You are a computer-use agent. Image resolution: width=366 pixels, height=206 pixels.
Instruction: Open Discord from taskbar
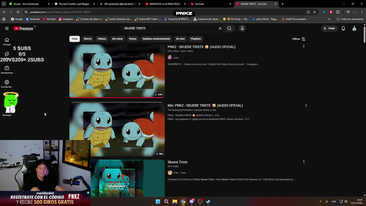[x=192, y=201]
